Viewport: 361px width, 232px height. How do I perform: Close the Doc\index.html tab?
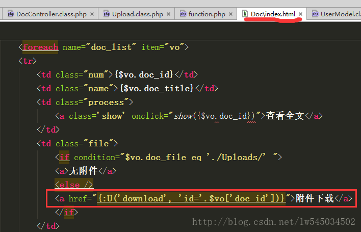click(x=300, y=14)
